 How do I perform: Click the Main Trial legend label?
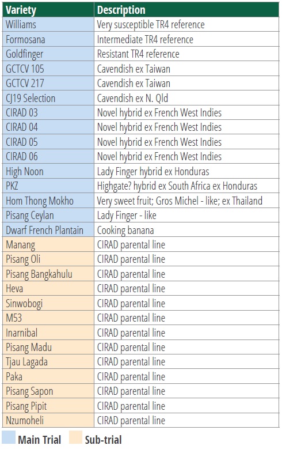click(40, 440)
